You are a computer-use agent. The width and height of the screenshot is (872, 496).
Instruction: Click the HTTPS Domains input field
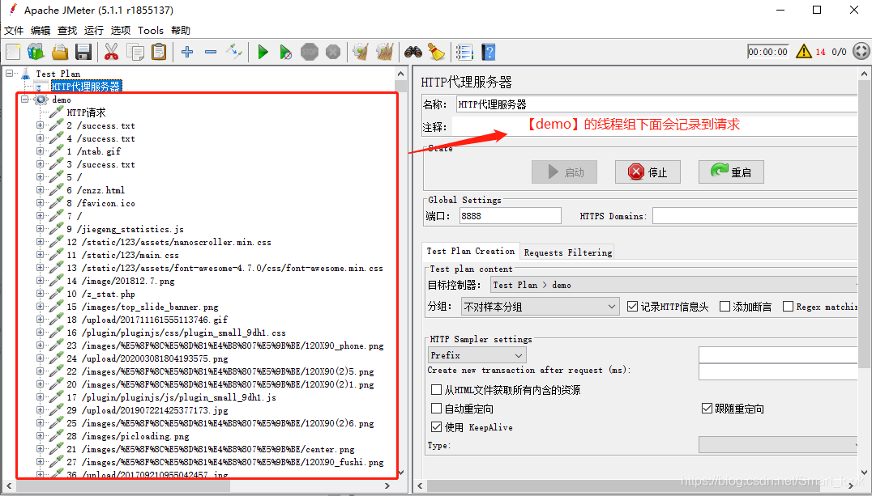[754, 216]
